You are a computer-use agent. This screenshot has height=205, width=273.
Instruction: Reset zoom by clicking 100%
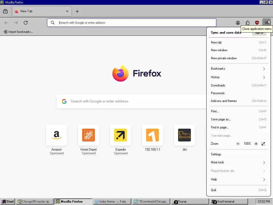tap(247, 144)
